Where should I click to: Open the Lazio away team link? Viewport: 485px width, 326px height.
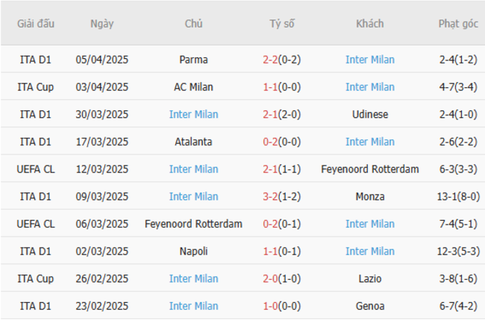click(x=369, y=278)
